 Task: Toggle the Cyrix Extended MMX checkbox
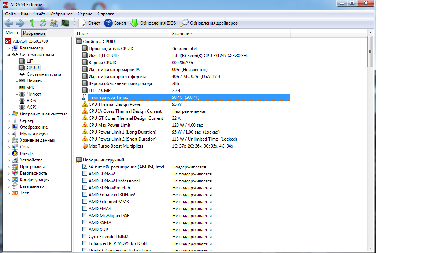pos(85,236)
